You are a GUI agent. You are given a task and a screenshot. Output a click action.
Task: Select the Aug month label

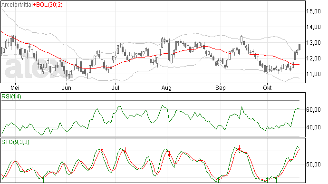tap(166, 88)
